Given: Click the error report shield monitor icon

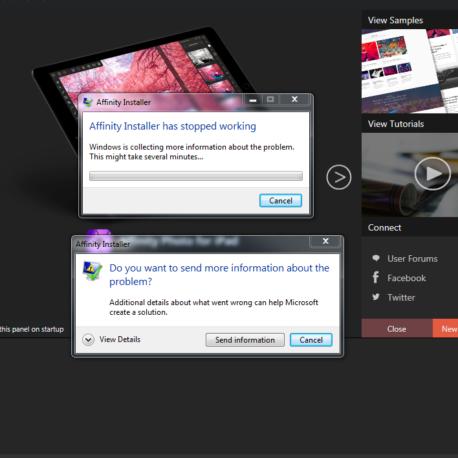Looking at the screenshot, I should pos(93,271).
